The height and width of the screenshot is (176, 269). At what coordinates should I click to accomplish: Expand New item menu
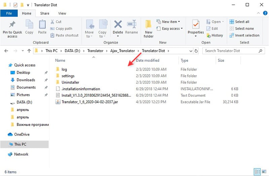click(x=168, y=22)
